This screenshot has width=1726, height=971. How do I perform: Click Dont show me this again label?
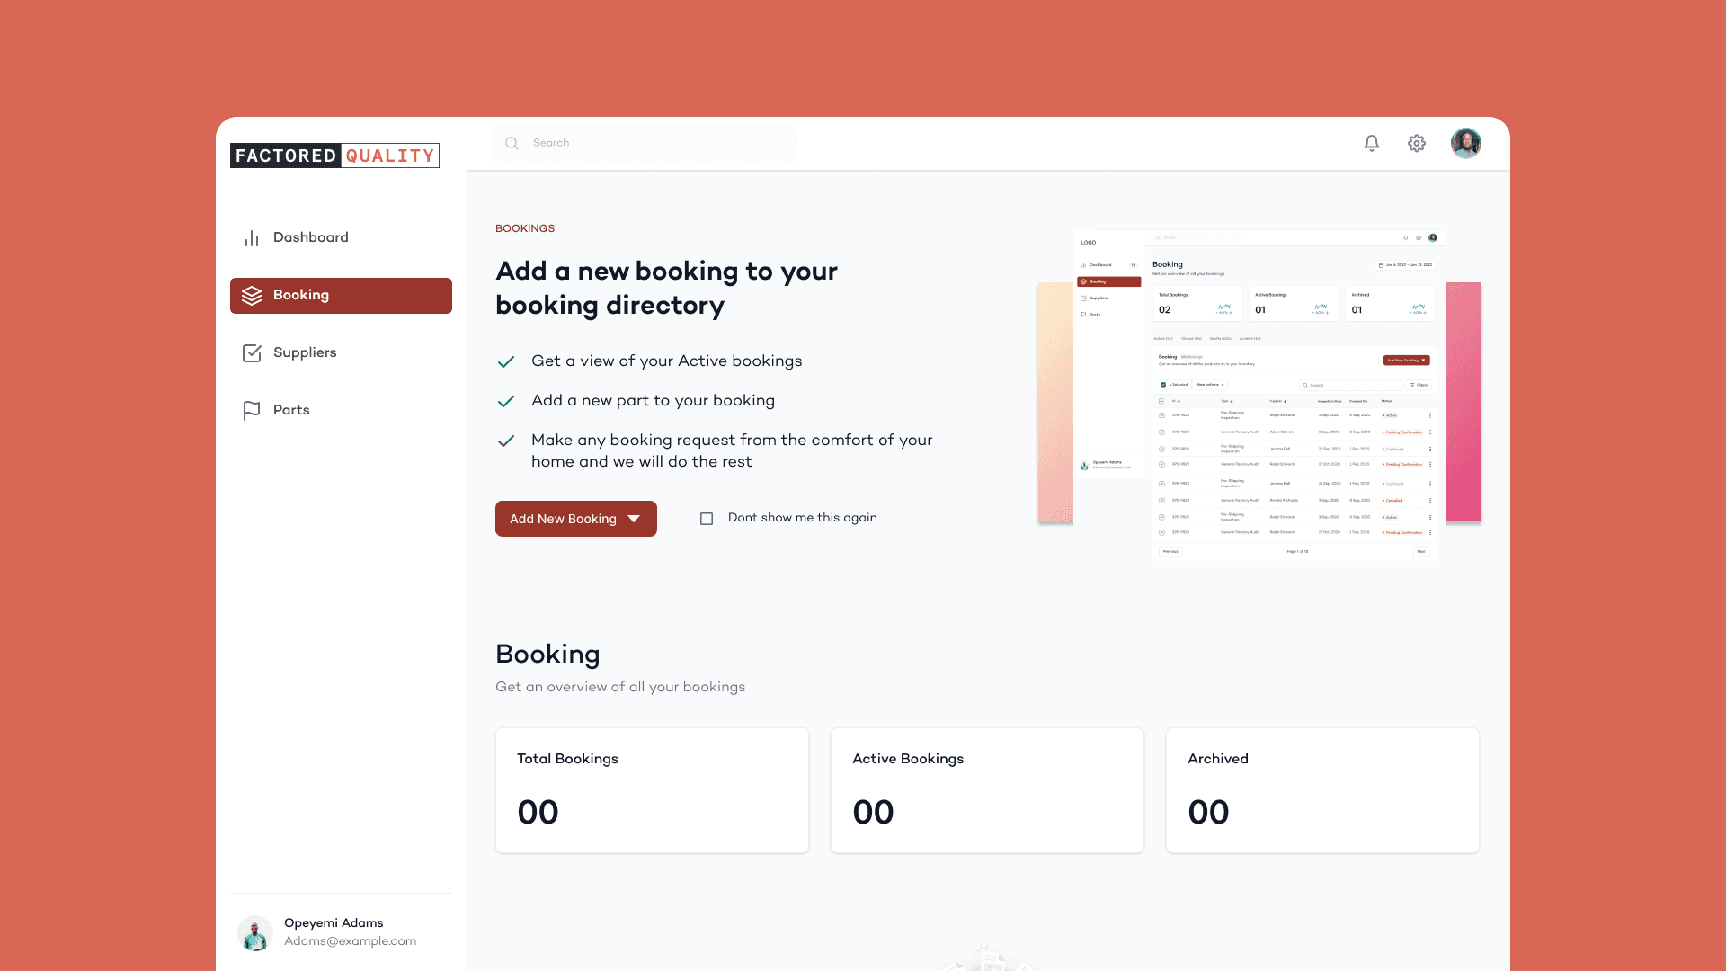803,518
